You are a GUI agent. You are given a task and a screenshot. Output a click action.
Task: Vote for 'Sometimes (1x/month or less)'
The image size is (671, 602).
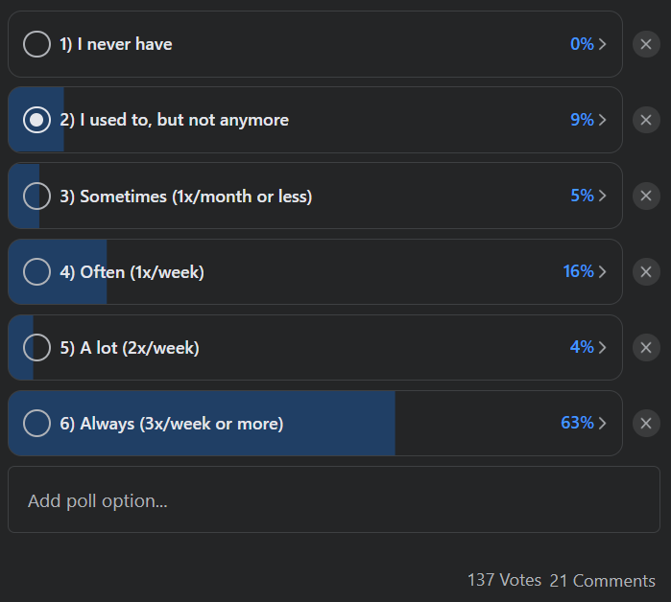(36, 196)
